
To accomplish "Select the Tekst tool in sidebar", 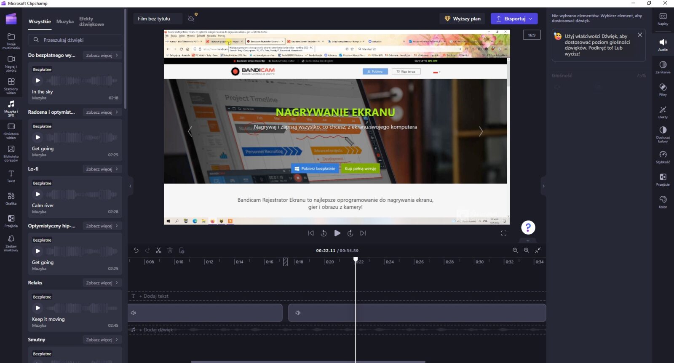I will [x=11, y=176].
